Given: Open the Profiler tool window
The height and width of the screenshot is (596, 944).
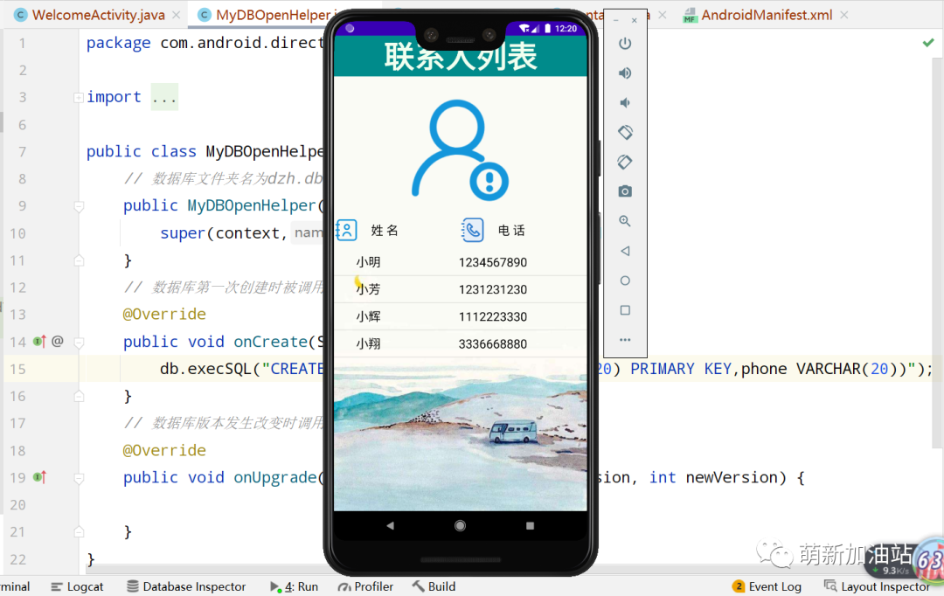Looking at the screenshot, I should [365, 586].
